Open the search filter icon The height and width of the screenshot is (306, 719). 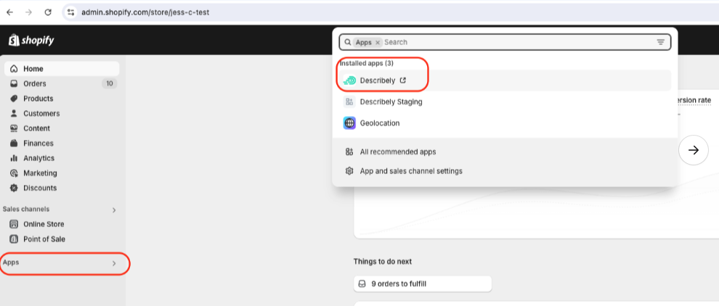661,42
